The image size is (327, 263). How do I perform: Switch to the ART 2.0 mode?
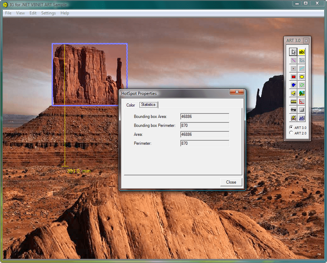(x=291, y=133)
